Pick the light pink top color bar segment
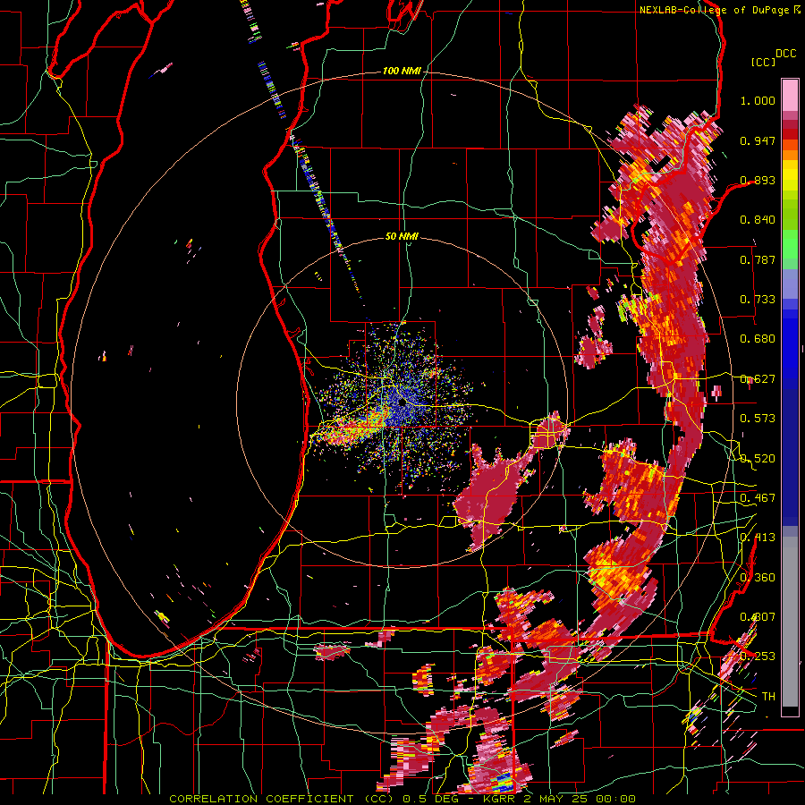Viewport: 805px width, 805px height. pos(790,95)
